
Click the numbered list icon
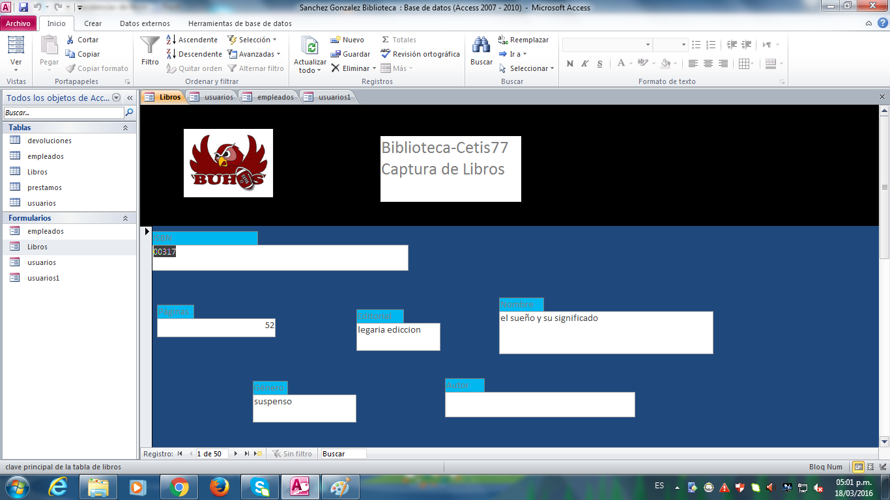pyautogui.click(x=711, y=44)
